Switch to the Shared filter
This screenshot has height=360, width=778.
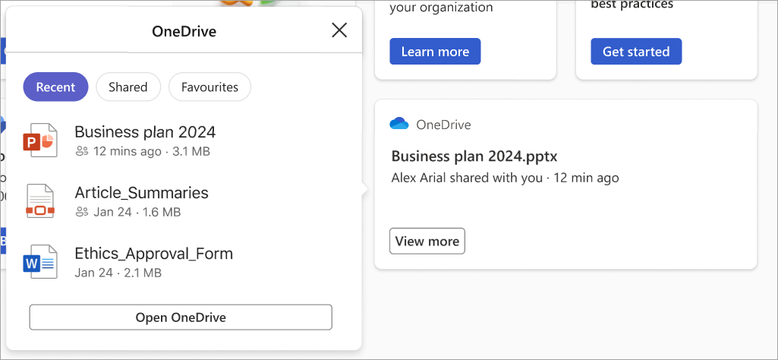[128, 87]
